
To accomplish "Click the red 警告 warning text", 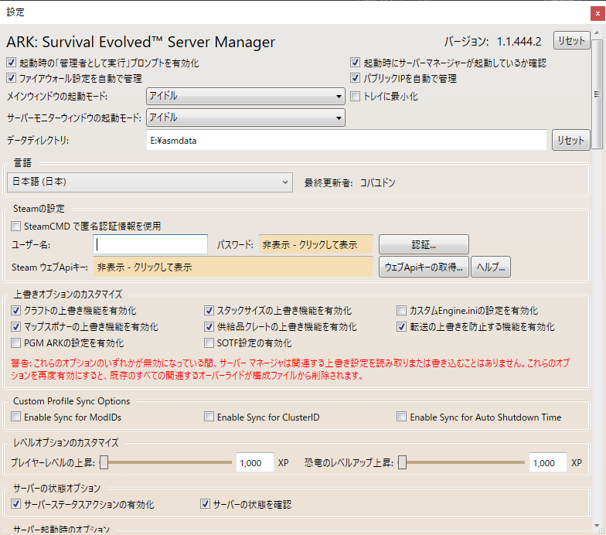I will tap(291, 370).
